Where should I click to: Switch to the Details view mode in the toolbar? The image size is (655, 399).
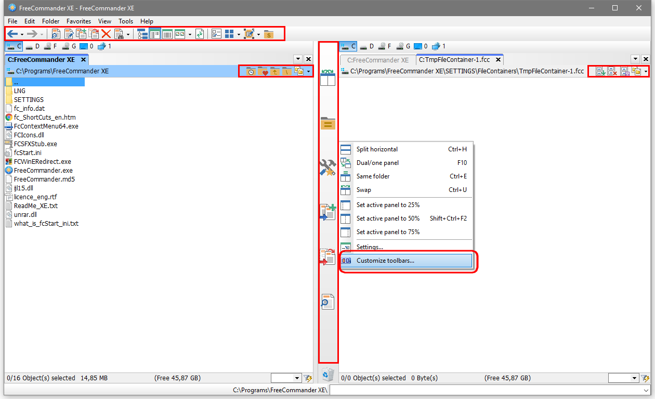[x=167, y=34]
